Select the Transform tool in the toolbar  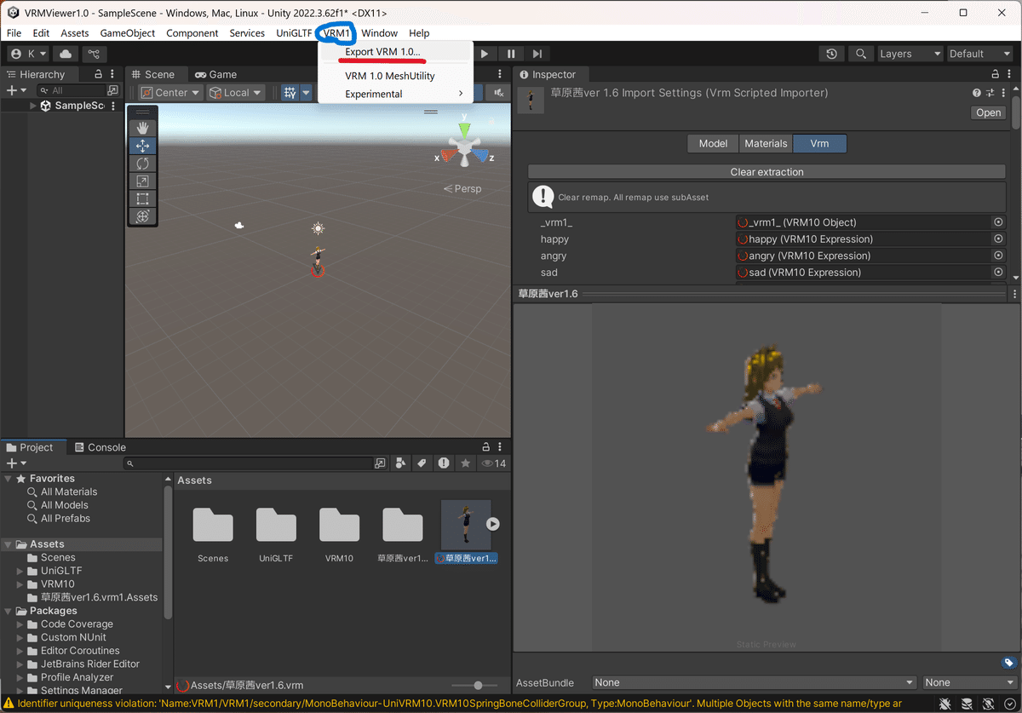142,216
